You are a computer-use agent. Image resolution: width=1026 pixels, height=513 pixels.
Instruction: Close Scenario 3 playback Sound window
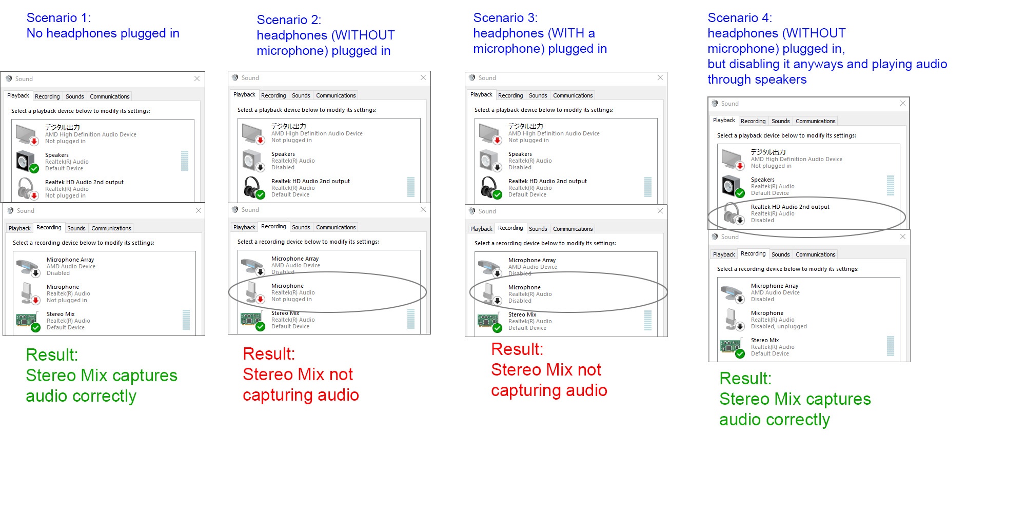[x=660, y=77]
